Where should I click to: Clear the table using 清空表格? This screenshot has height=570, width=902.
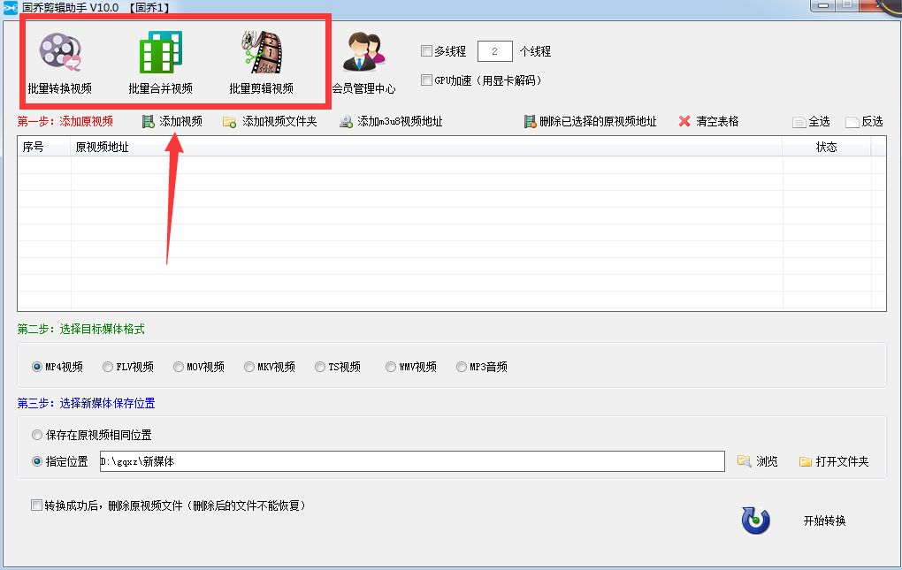tap(708, 121)
